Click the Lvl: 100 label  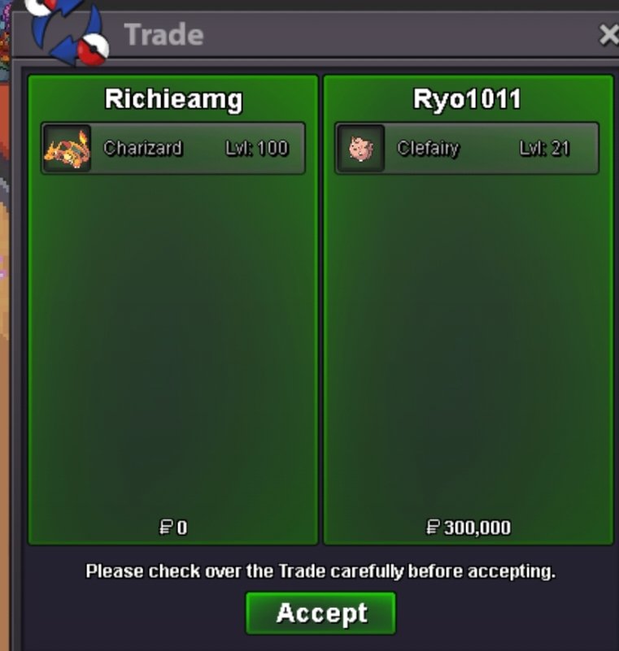(257, 148)
